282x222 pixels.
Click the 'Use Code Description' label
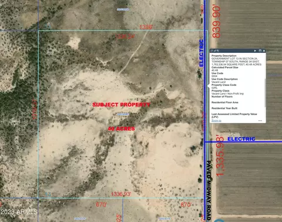click(224, 79)
